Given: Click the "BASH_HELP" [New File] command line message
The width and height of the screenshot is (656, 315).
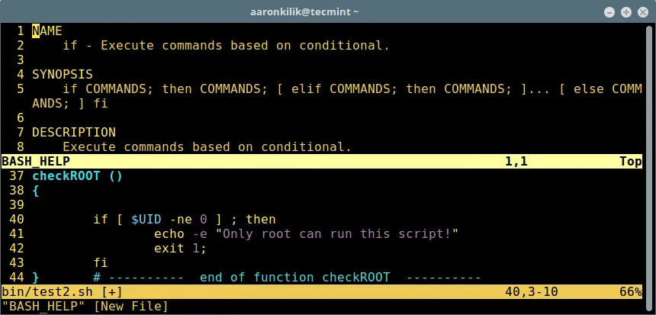Looking at the screenshot, I should click(85, 307).
